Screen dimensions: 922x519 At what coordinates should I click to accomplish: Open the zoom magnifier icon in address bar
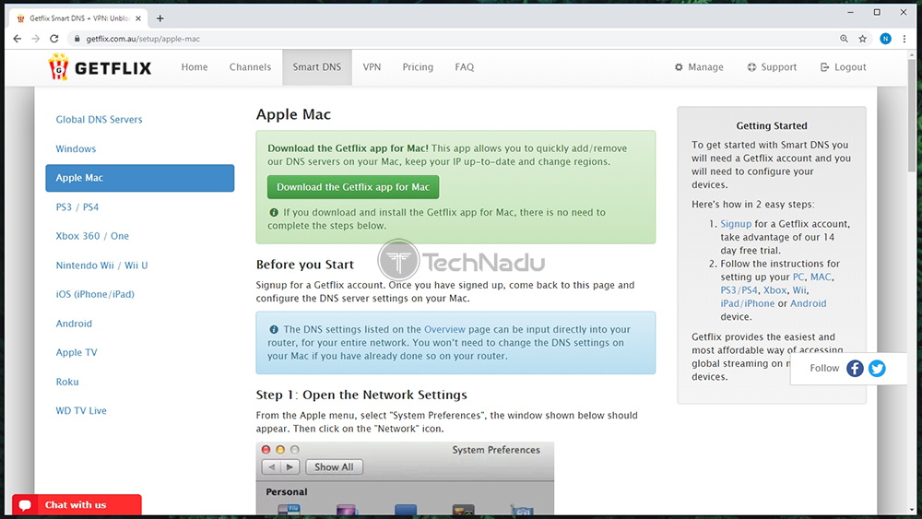click(x=844, y=39)
